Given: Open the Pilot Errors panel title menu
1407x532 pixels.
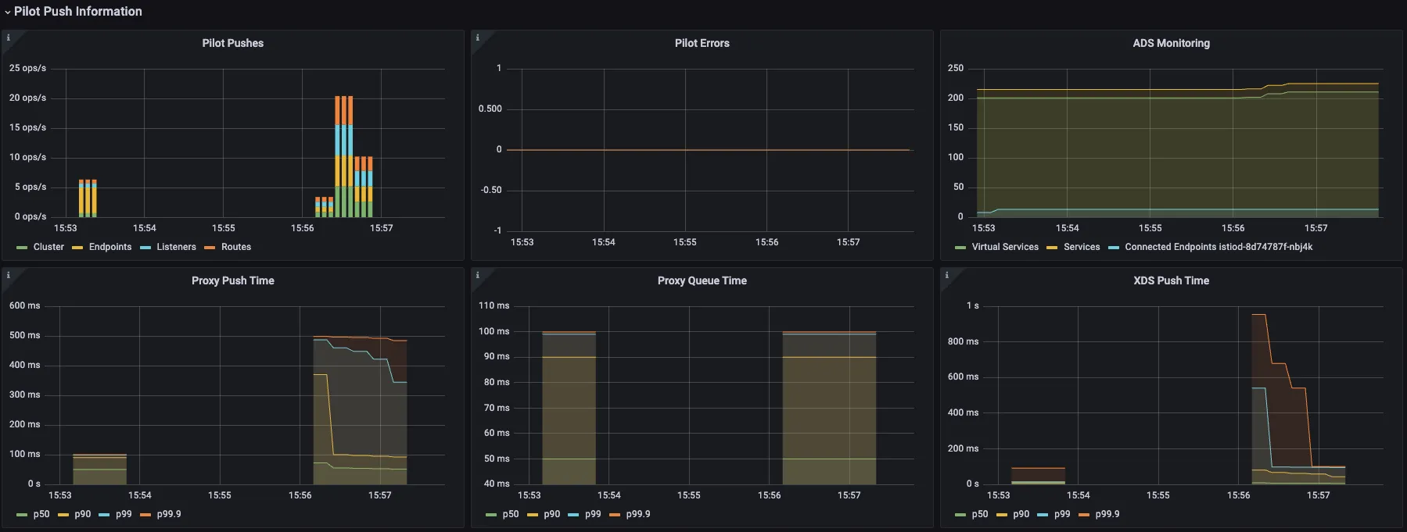Looking at the screenshot, I should [702, 43].
